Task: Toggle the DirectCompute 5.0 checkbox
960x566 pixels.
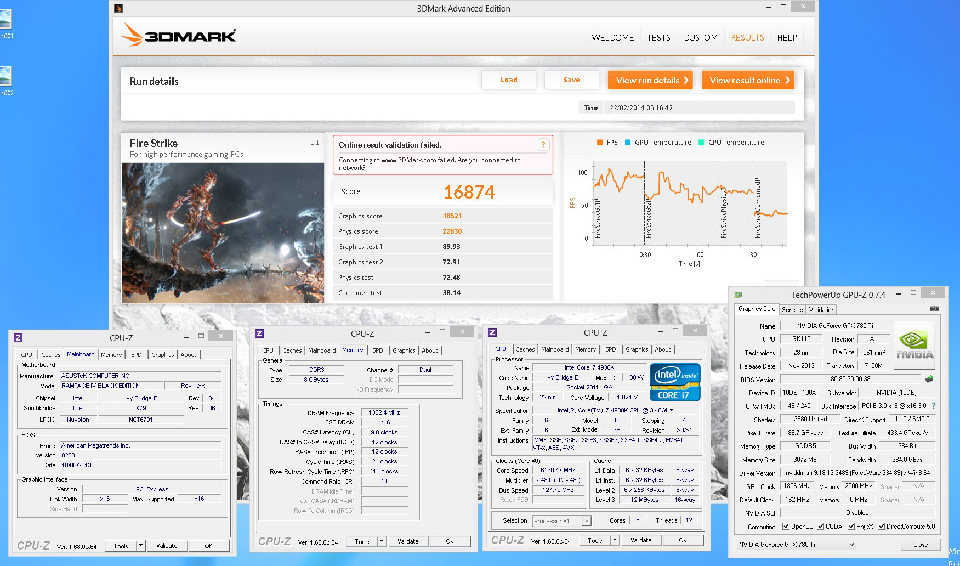Action: point(881,527)
